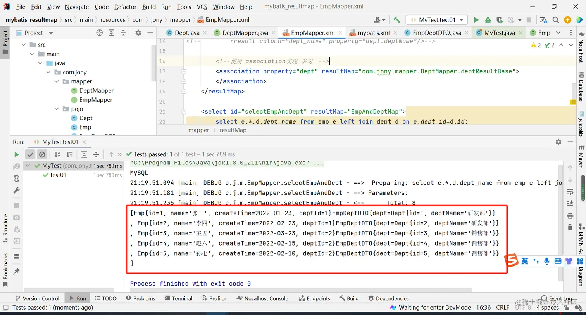Image resolution: width=586 pixels, height=315 pixels.
Task: Open the Translate tool icon
Action: coord(544,20)
